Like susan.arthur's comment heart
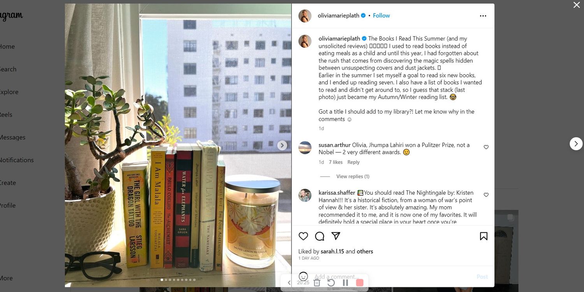 point(486,147)
